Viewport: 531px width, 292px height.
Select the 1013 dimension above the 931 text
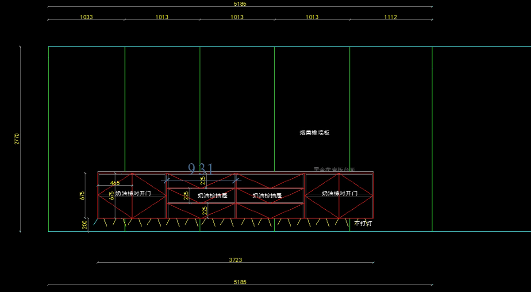(237, 17)
